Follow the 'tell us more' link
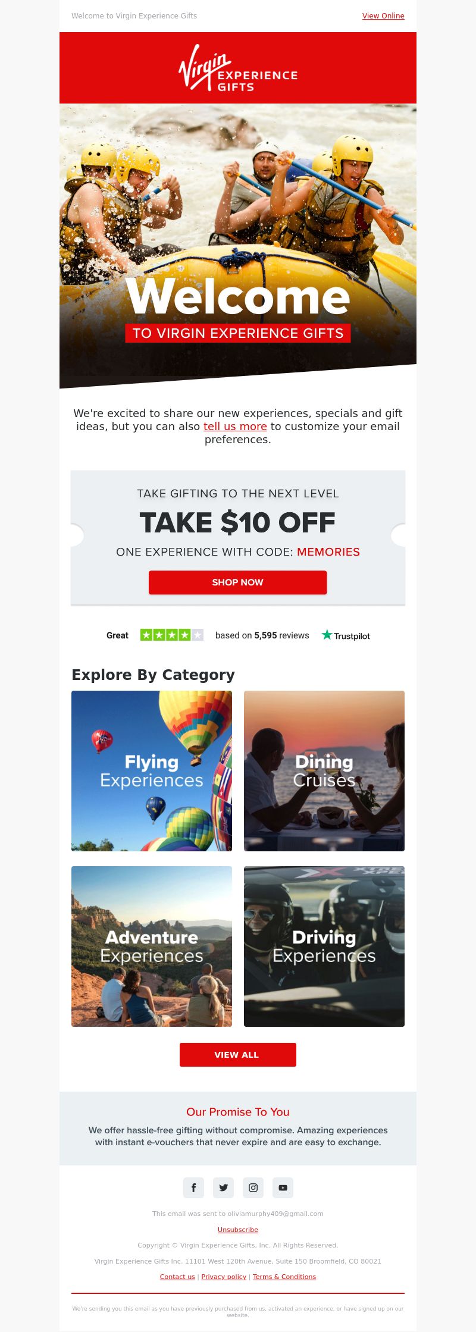 (235, 427)
